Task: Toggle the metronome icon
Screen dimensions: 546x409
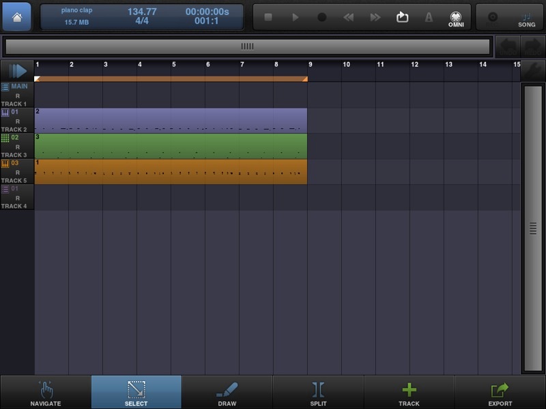Action: (429, 17)
